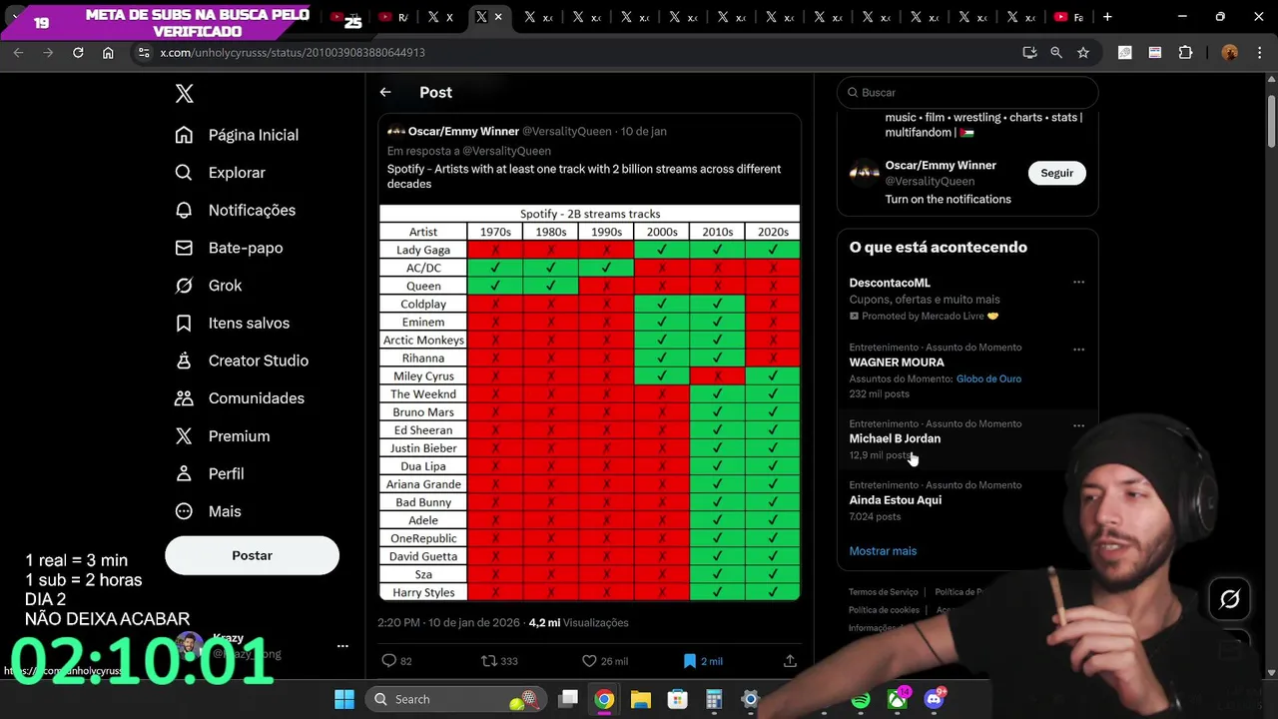Open the Windows Start menu
1278x719 pixels.
[344, 699]
